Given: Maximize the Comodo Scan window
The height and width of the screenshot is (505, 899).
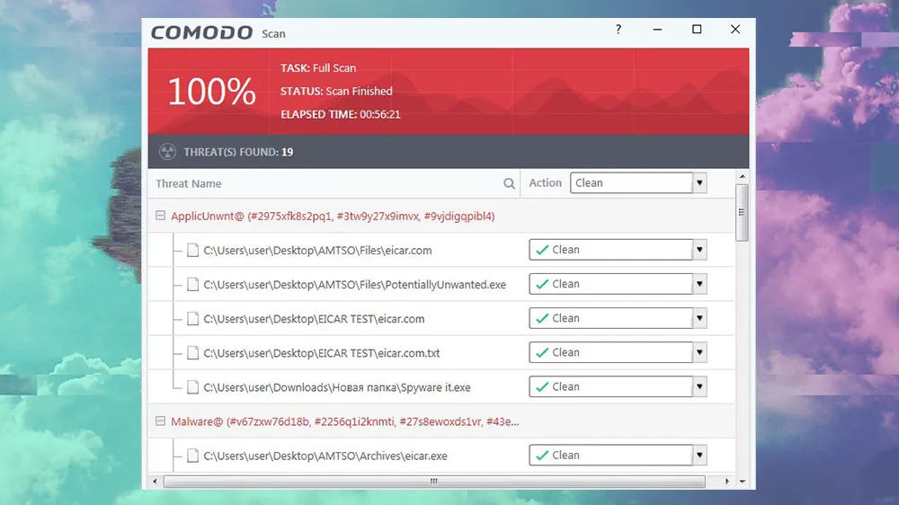Looking at the screenshot, I should tap(697, 30).
